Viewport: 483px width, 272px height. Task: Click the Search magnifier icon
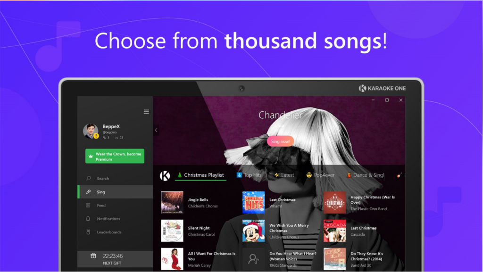pyautogui.click(x=88, y=178)
